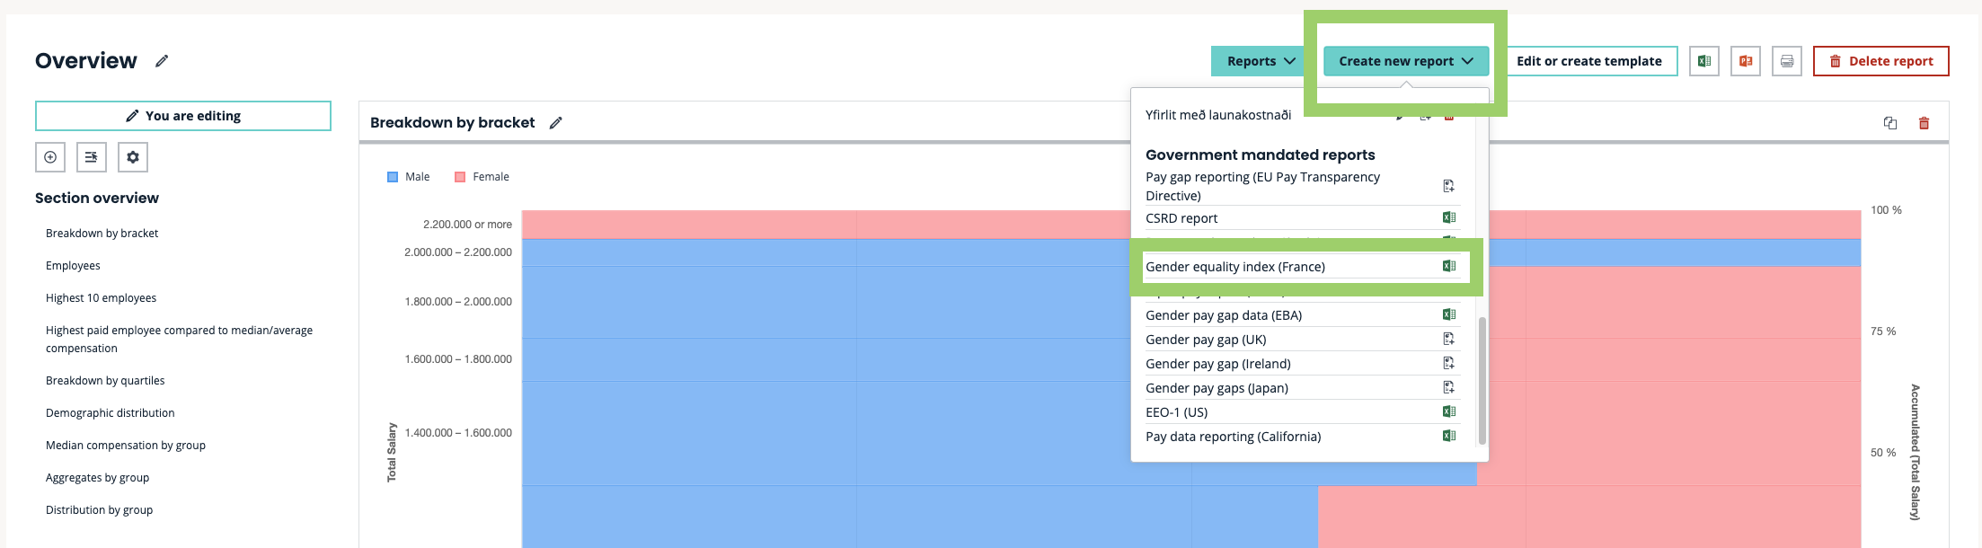Select Gender equality index (France) report

[x=1234, y=267]
